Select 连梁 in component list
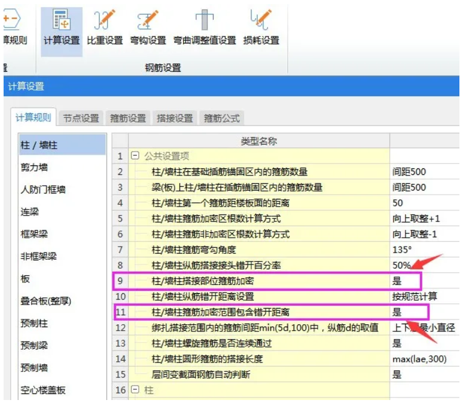 click(x=62, y=212)
